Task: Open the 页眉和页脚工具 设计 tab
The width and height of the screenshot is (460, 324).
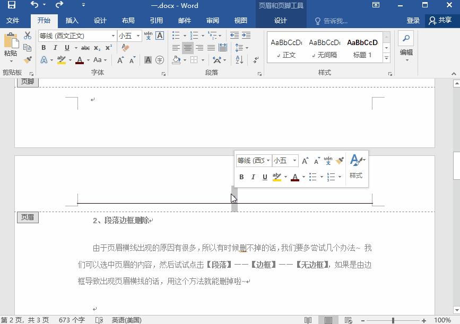Action: point(280,21)
